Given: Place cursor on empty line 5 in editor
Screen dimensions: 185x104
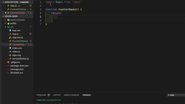Looking at the screenshot, I should coord(115,17).
